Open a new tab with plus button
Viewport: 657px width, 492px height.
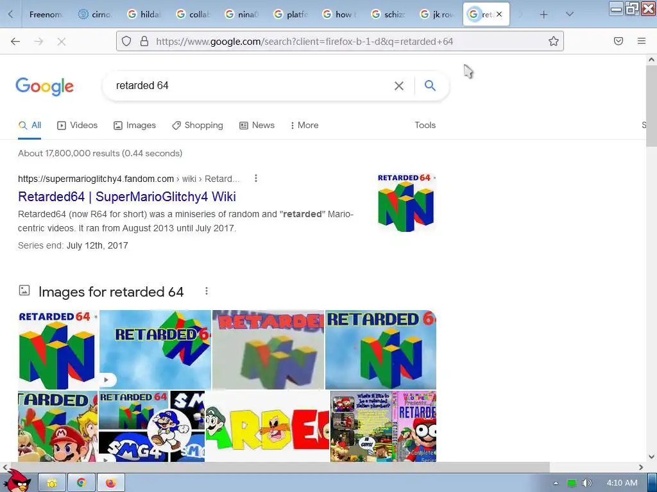pyautogui.click(x=543, y=15)
